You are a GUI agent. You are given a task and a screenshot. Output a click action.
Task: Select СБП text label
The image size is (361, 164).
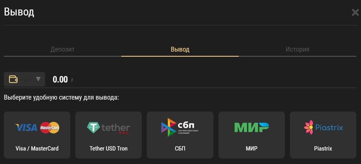pos(180,148)
